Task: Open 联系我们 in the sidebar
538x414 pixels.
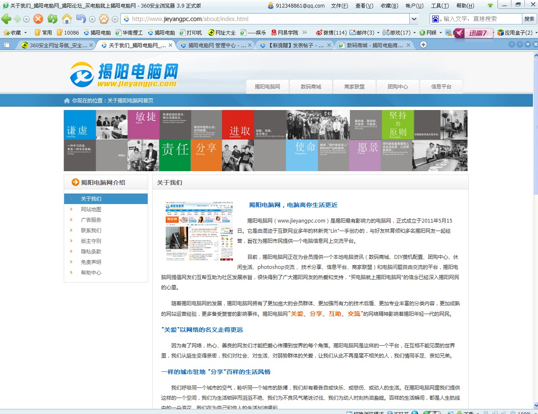Action: pos(91,230)
